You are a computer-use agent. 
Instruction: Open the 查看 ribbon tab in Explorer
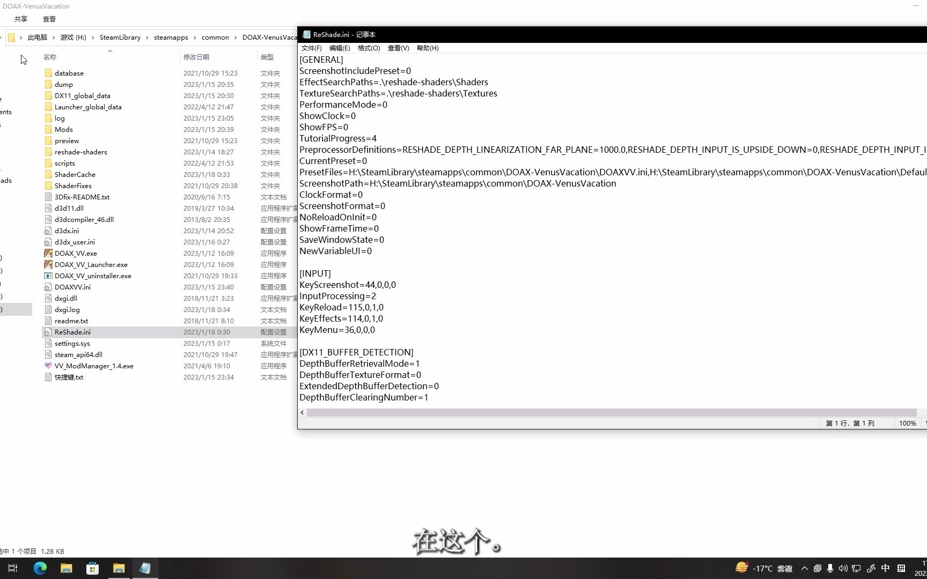[49, 19]
